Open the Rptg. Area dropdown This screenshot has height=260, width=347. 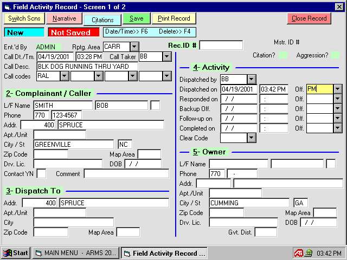click(x=134, y=47)
